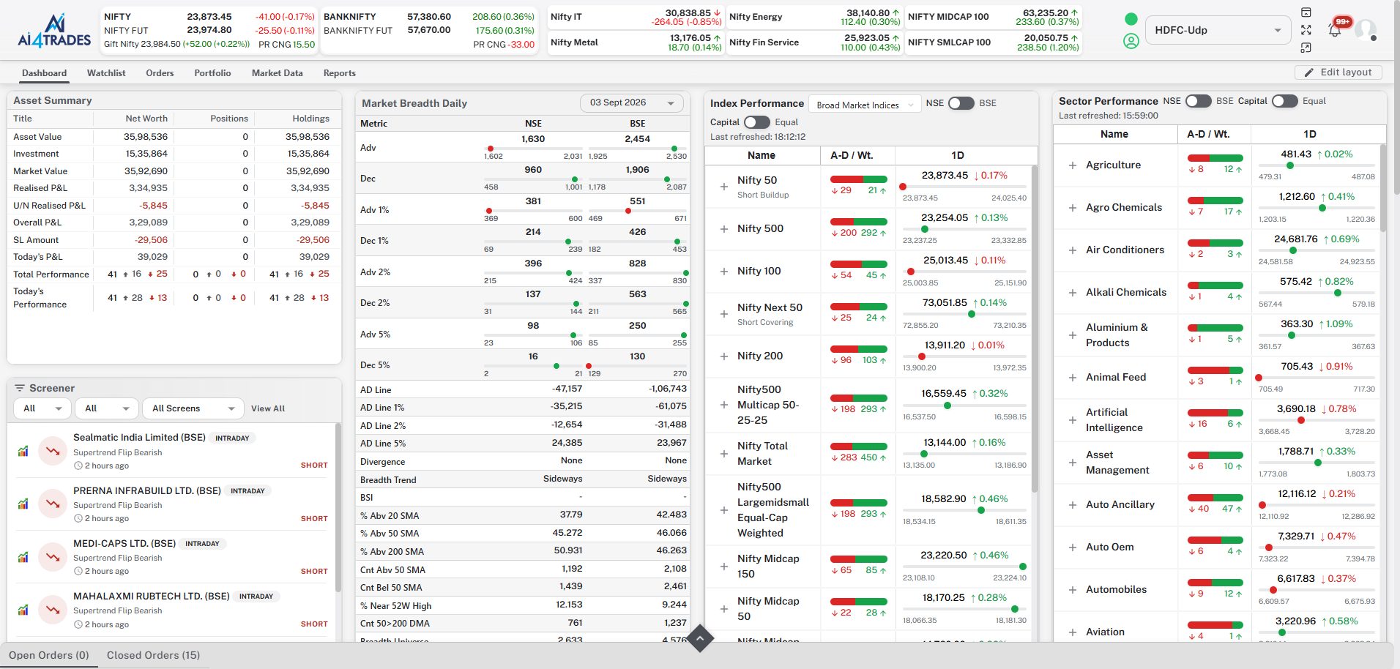
Task: Expand the Auto Ancillary sector row
Action: coord(1073,505)
